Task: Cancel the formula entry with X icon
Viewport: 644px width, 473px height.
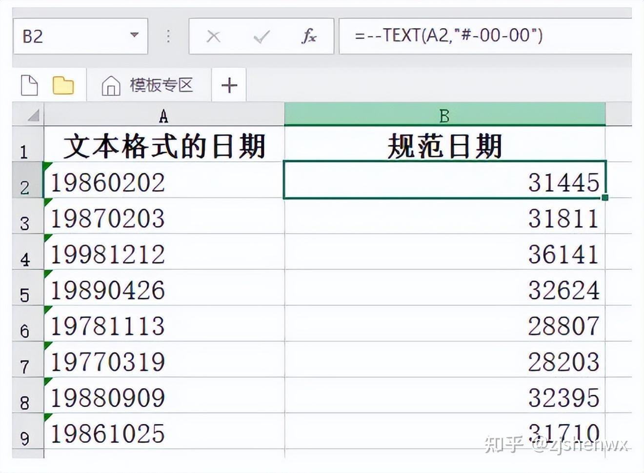Action: 213,37
